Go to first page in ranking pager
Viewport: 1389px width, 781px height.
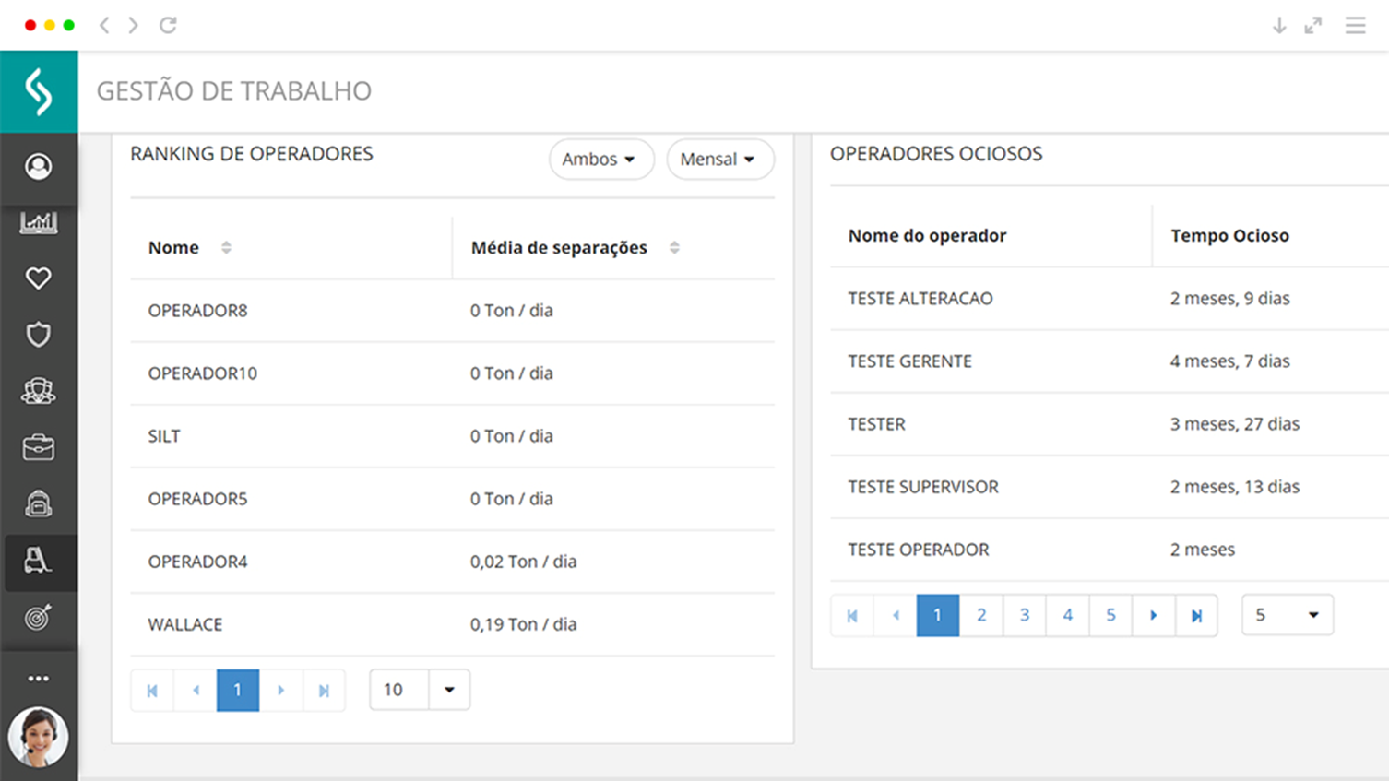click(x=152, y=690)
